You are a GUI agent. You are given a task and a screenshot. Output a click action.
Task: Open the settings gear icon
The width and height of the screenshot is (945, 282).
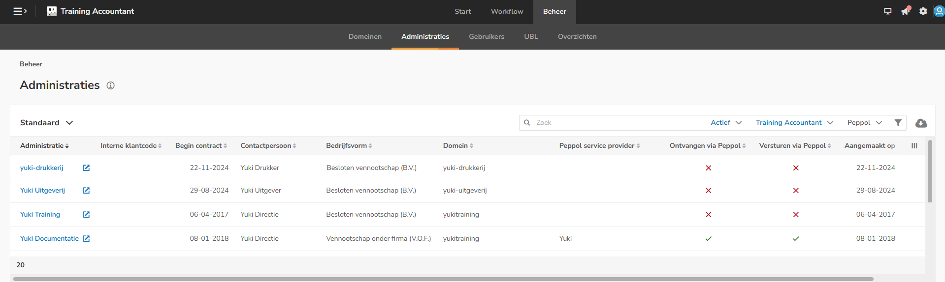pyautogui.click(x=923, y=11)
